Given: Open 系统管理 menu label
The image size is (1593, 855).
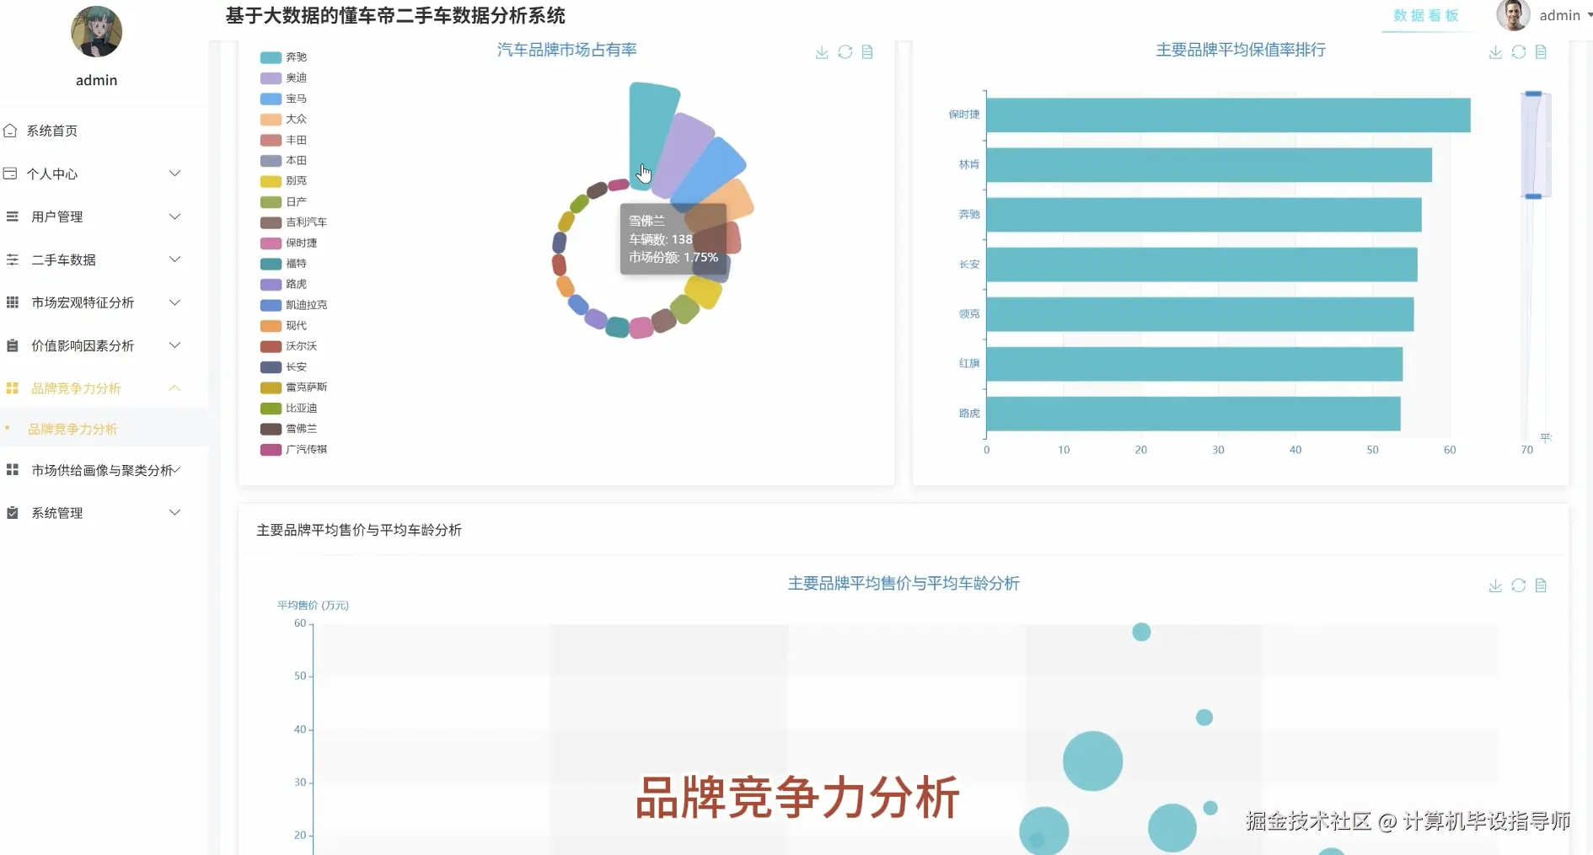Looking at the screenshot, I should pyautogui.click(x=56, y=513).
